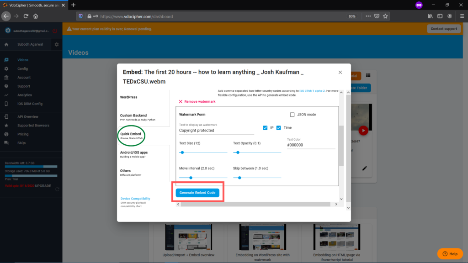Play the video with the red play button
This screenshot has height=263, width=468.
click(363, 131)
